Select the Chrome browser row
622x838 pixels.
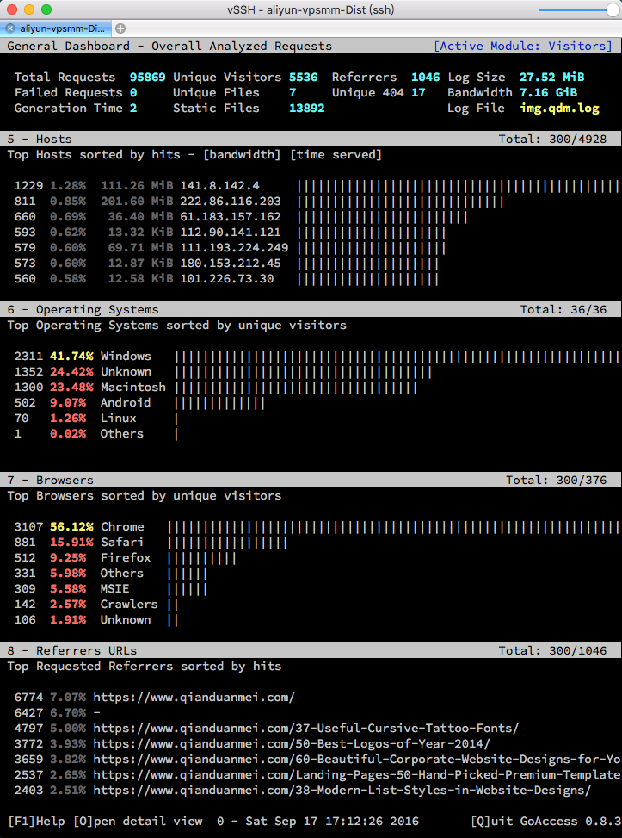(122, 527)
